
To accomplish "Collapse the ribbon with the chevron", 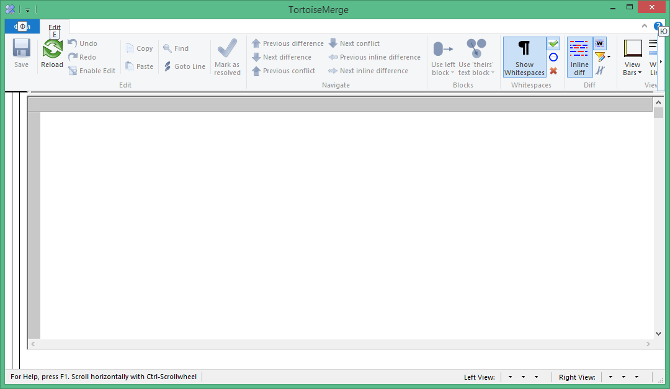I will click(645, 26).
